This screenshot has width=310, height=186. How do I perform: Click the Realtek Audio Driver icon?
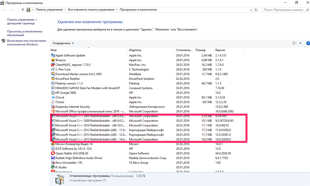click(x=53, y=158)
